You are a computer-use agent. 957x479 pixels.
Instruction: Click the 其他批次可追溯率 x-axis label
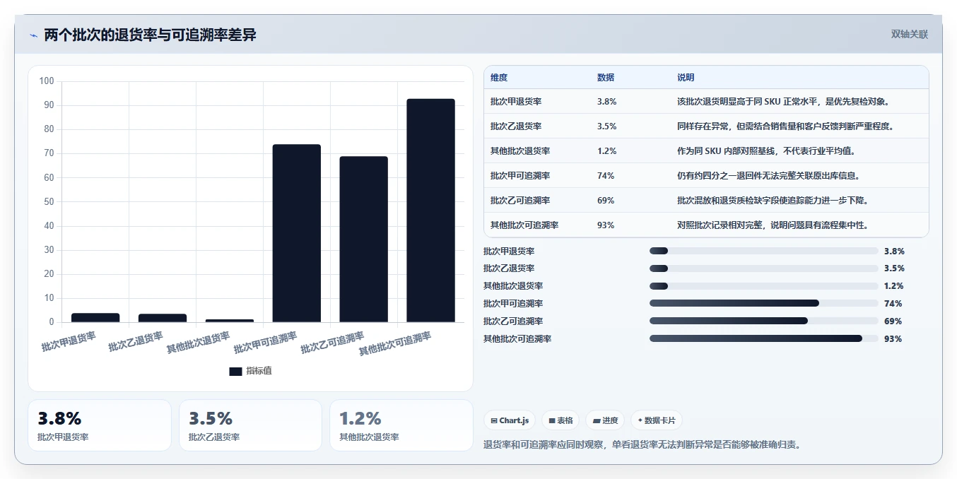(395, 343)
